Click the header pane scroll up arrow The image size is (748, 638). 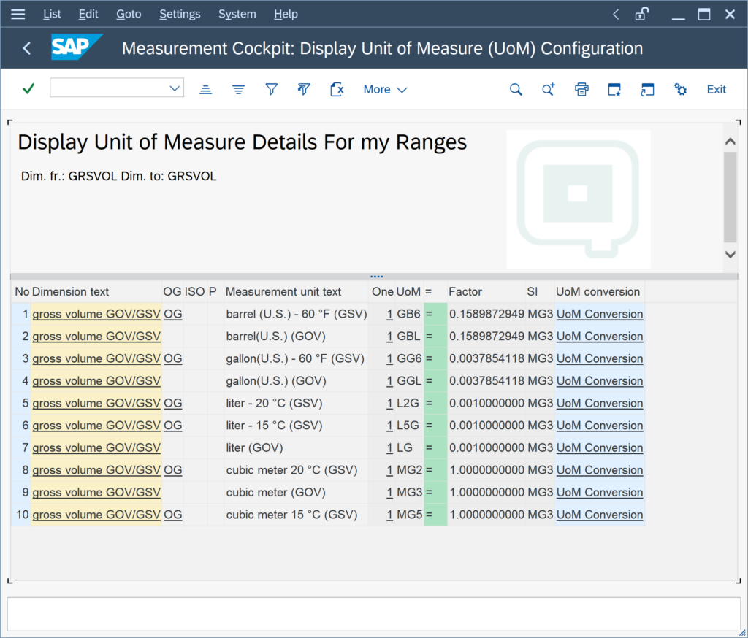pyautogui.click(x=730, y=142)
